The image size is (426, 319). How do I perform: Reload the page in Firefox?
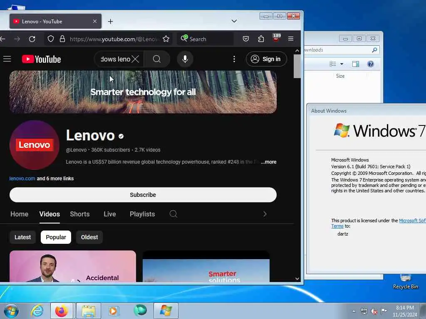(x=32, y=39)
